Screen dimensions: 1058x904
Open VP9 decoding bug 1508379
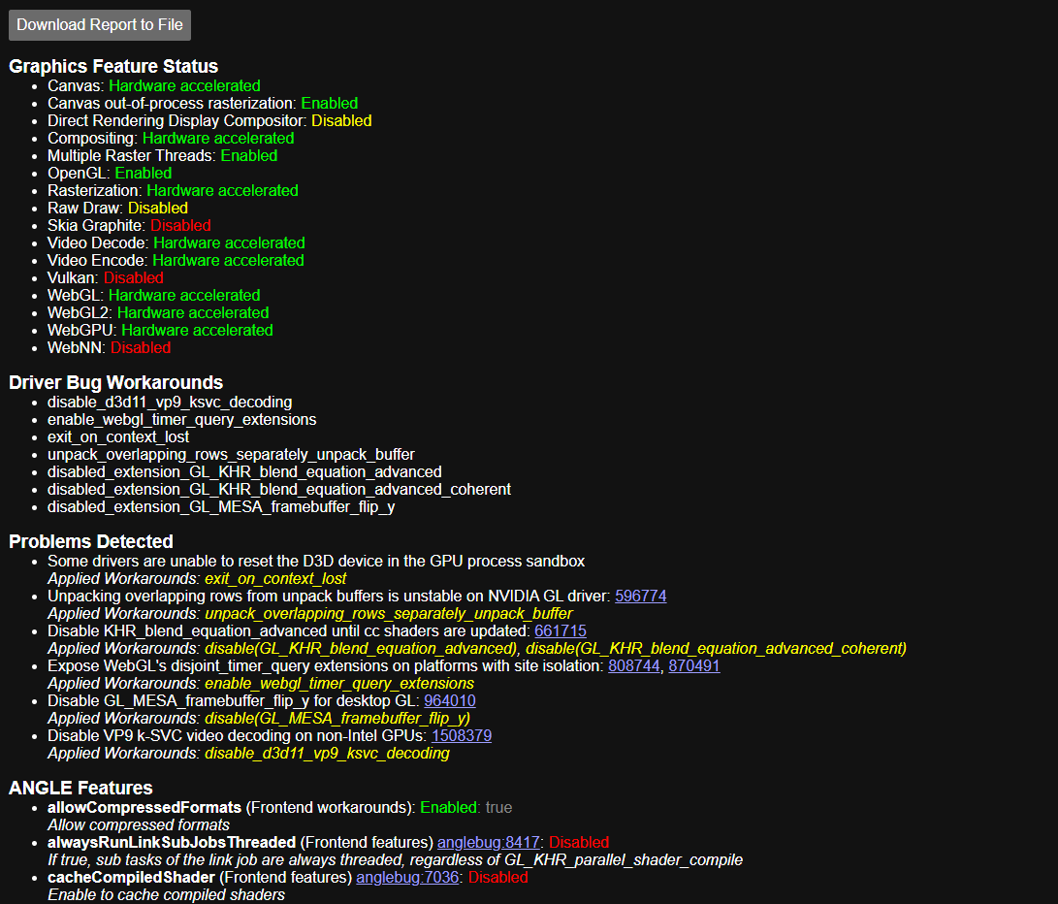pos(461,735)
